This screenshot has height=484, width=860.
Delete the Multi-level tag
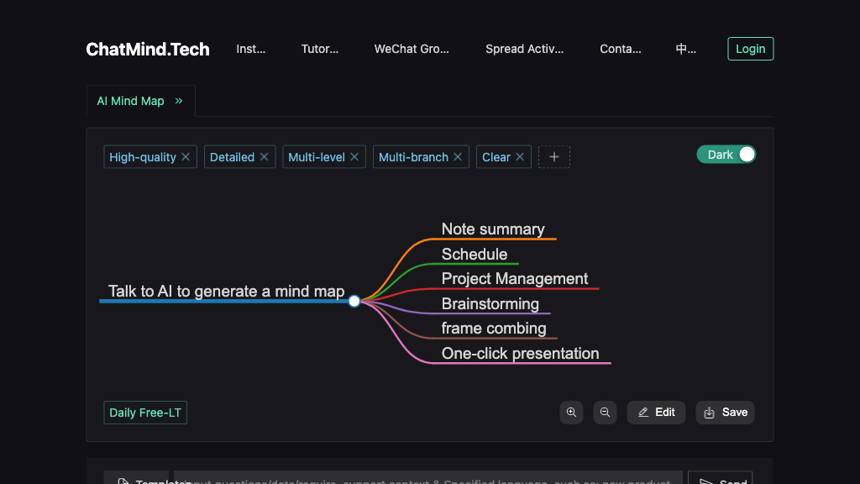pos(354,157)
